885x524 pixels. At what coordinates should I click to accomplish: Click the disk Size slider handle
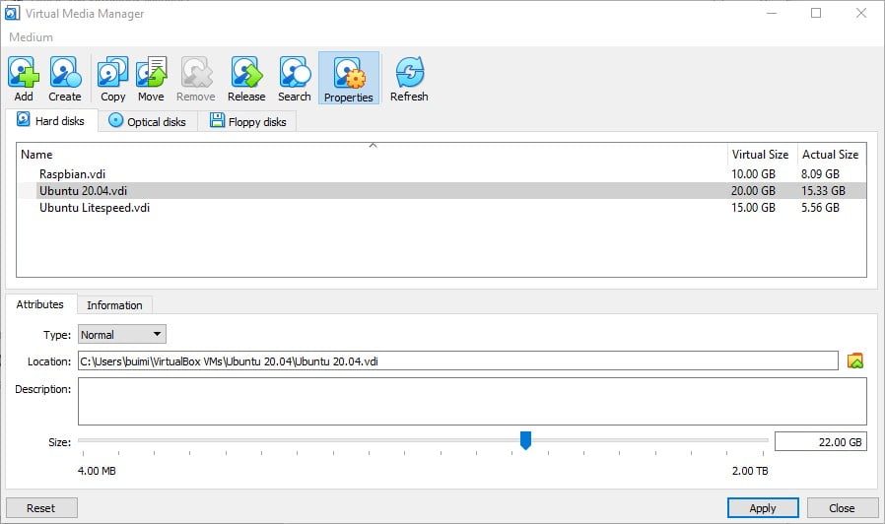[525, 440]
